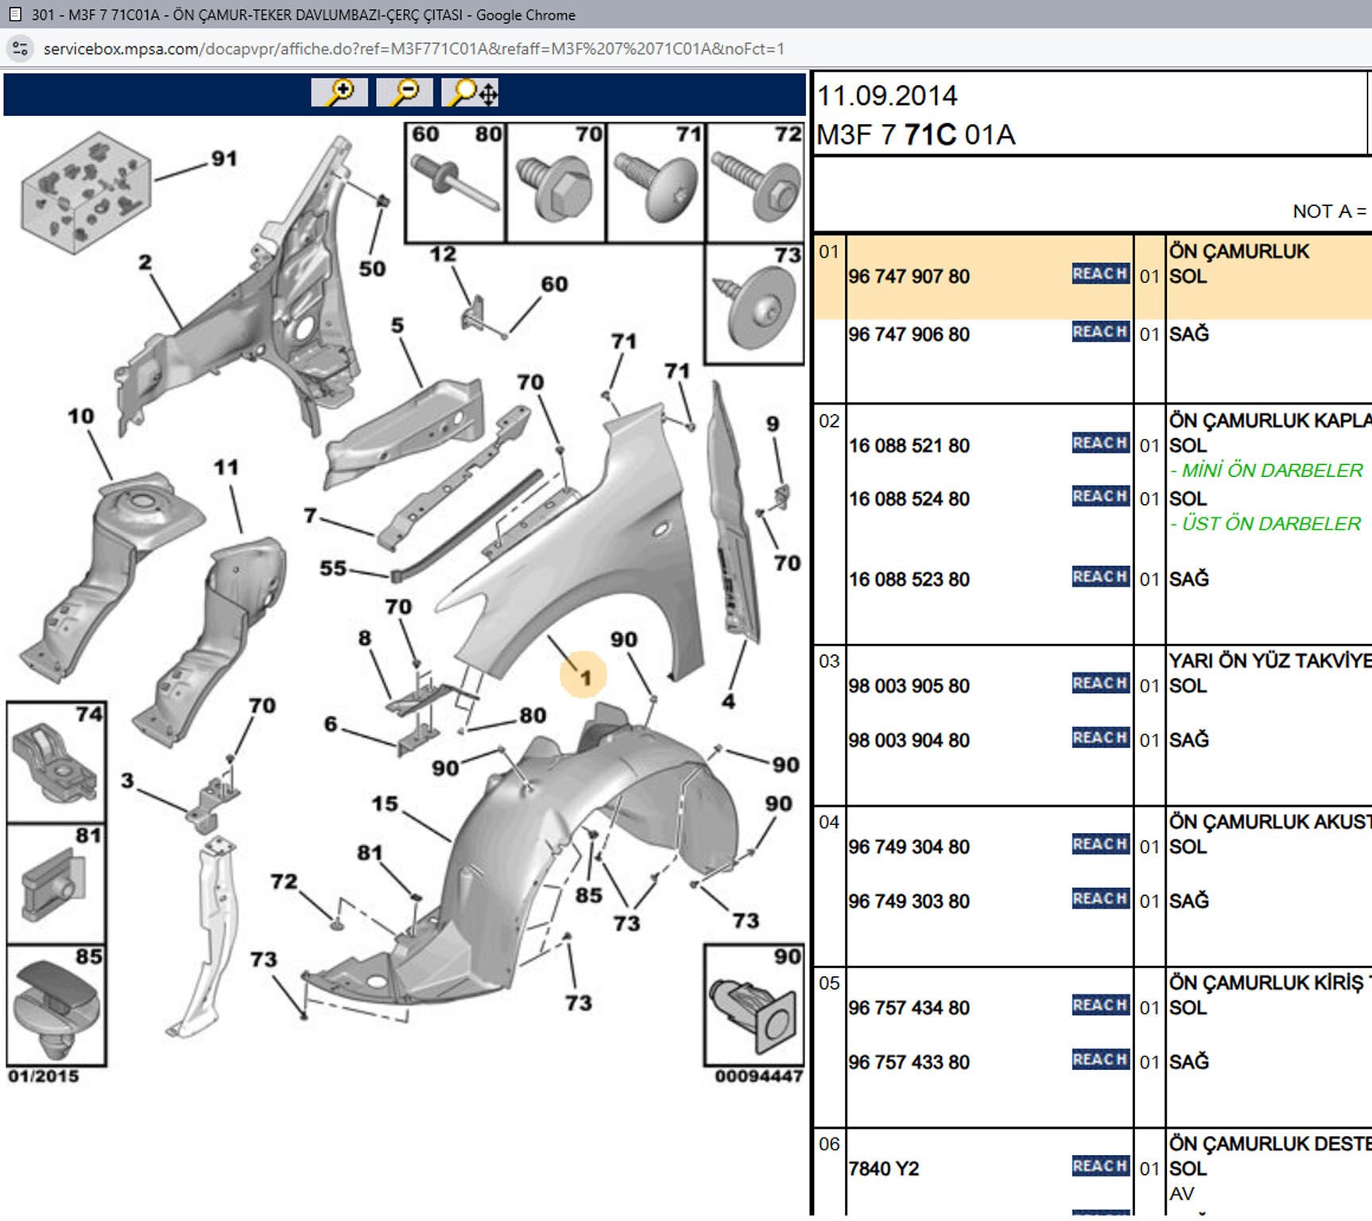
Task: Click REACH badge for part 7840 Y2
Action: (1100, 1166)
